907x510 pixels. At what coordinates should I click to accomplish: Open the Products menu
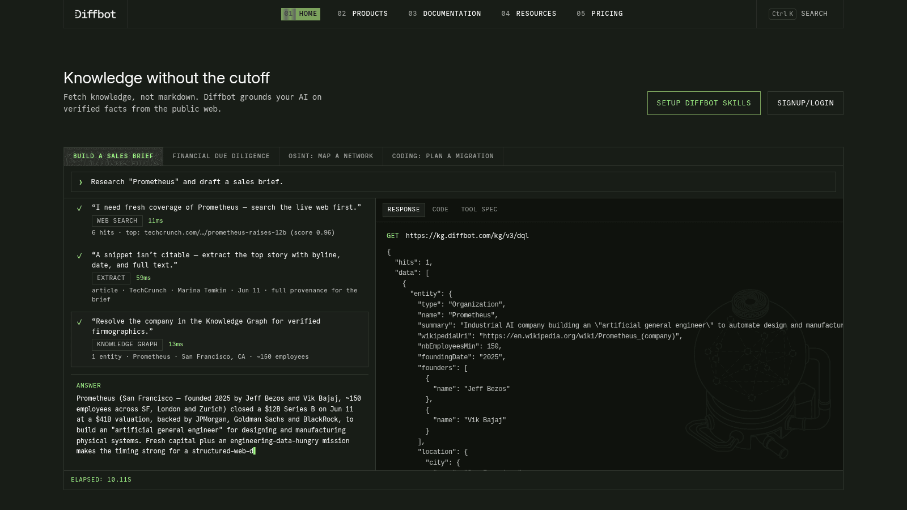tap(363, 14)
